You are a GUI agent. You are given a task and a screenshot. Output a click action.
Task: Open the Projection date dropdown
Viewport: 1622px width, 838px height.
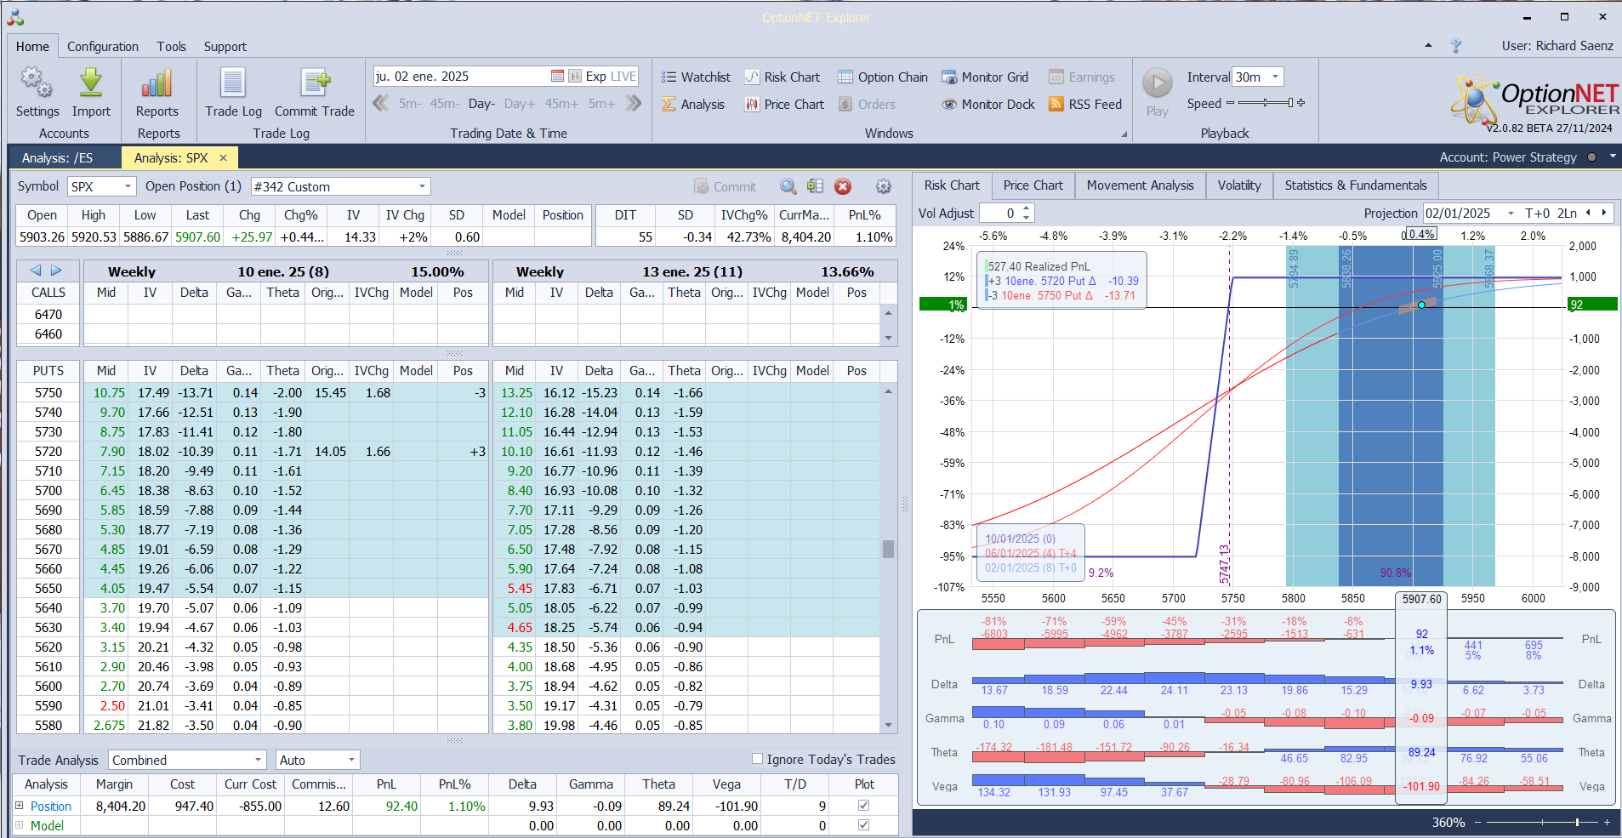[1511, 213]
